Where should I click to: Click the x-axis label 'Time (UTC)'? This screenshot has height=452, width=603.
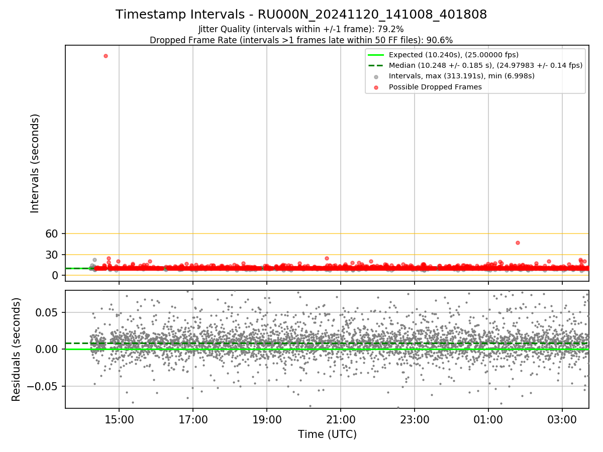click(327, 434)
